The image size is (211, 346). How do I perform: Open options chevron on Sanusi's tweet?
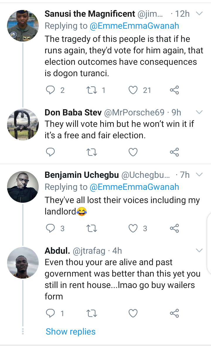(x=199, y=14)
